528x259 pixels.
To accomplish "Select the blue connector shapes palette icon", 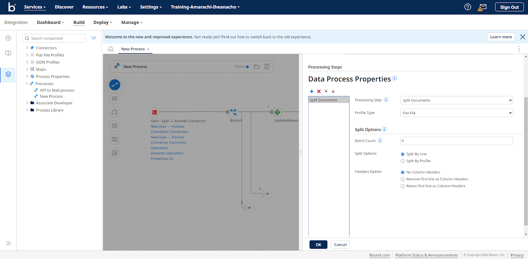I will point(115,85).
